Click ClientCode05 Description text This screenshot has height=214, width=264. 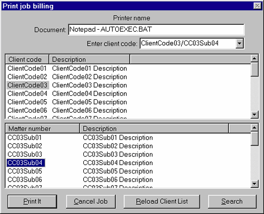[90, 102]
